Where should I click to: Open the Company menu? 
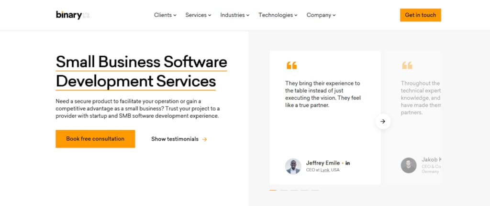pos(321,15)
